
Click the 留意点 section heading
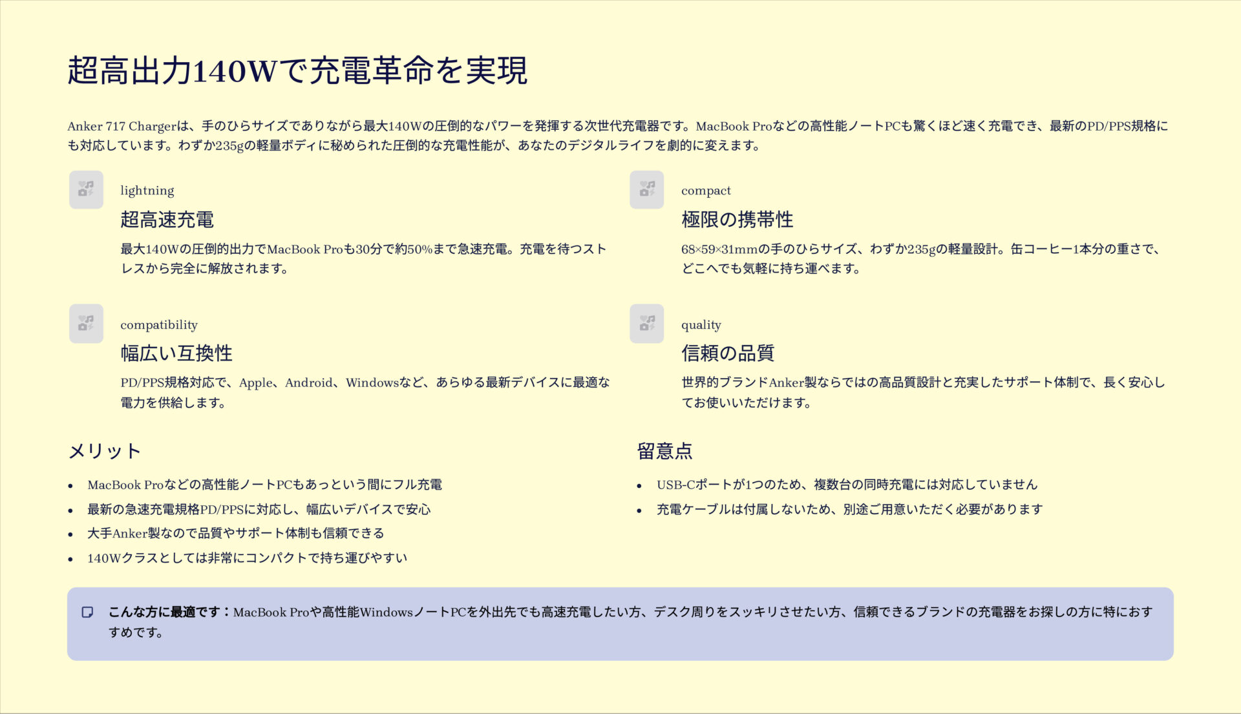coord(664,451)
